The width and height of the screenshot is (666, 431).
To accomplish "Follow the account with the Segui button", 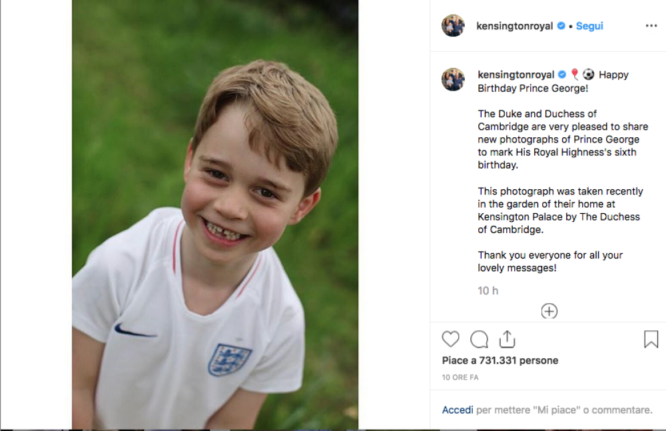I will tap(589, 26).
